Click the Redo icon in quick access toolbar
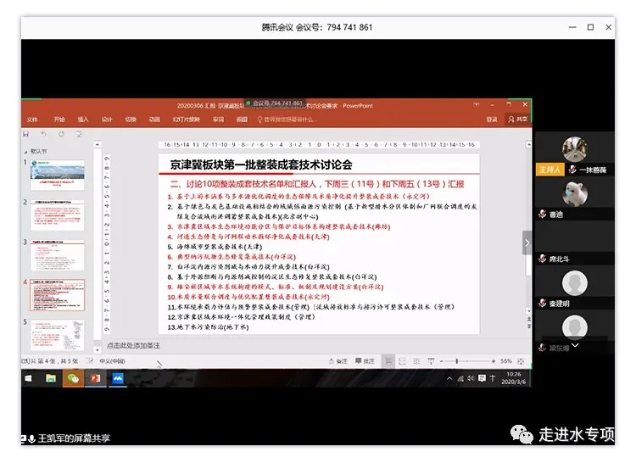This screenshot has height=463, width=636. click(x=61, y=134)
